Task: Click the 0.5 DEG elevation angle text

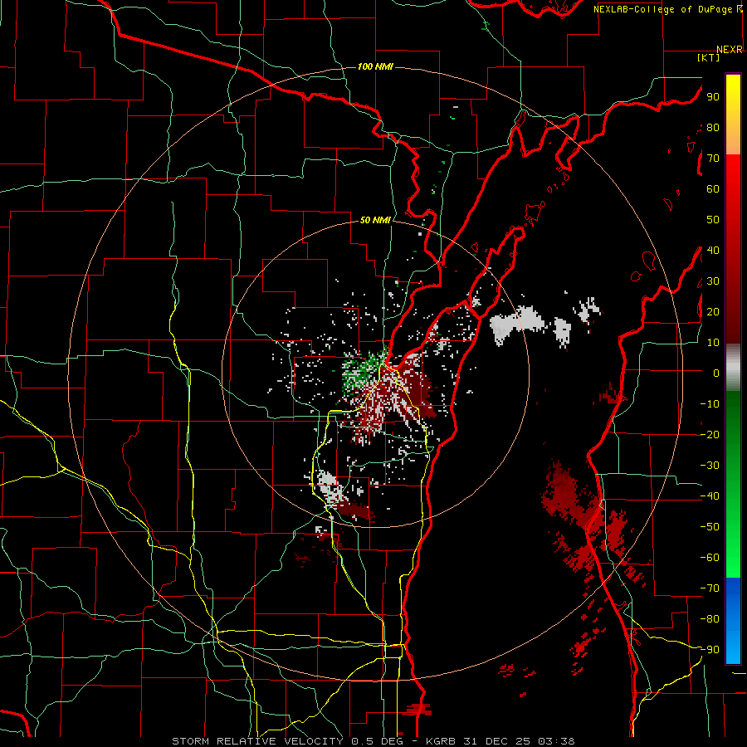Action: pyautogui.click(x=376, y=741)
